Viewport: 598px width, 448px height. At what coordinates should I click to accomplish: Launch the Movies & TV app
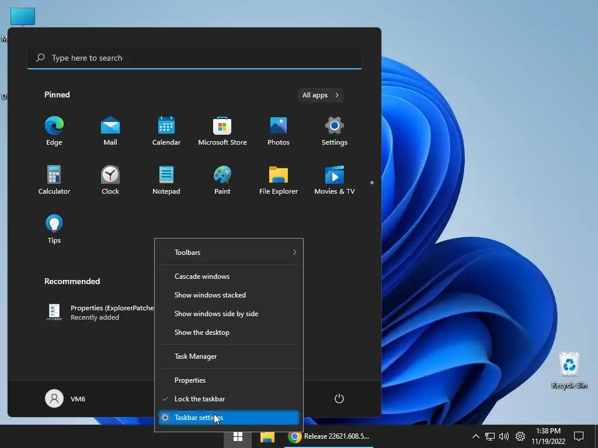(335, 180)
